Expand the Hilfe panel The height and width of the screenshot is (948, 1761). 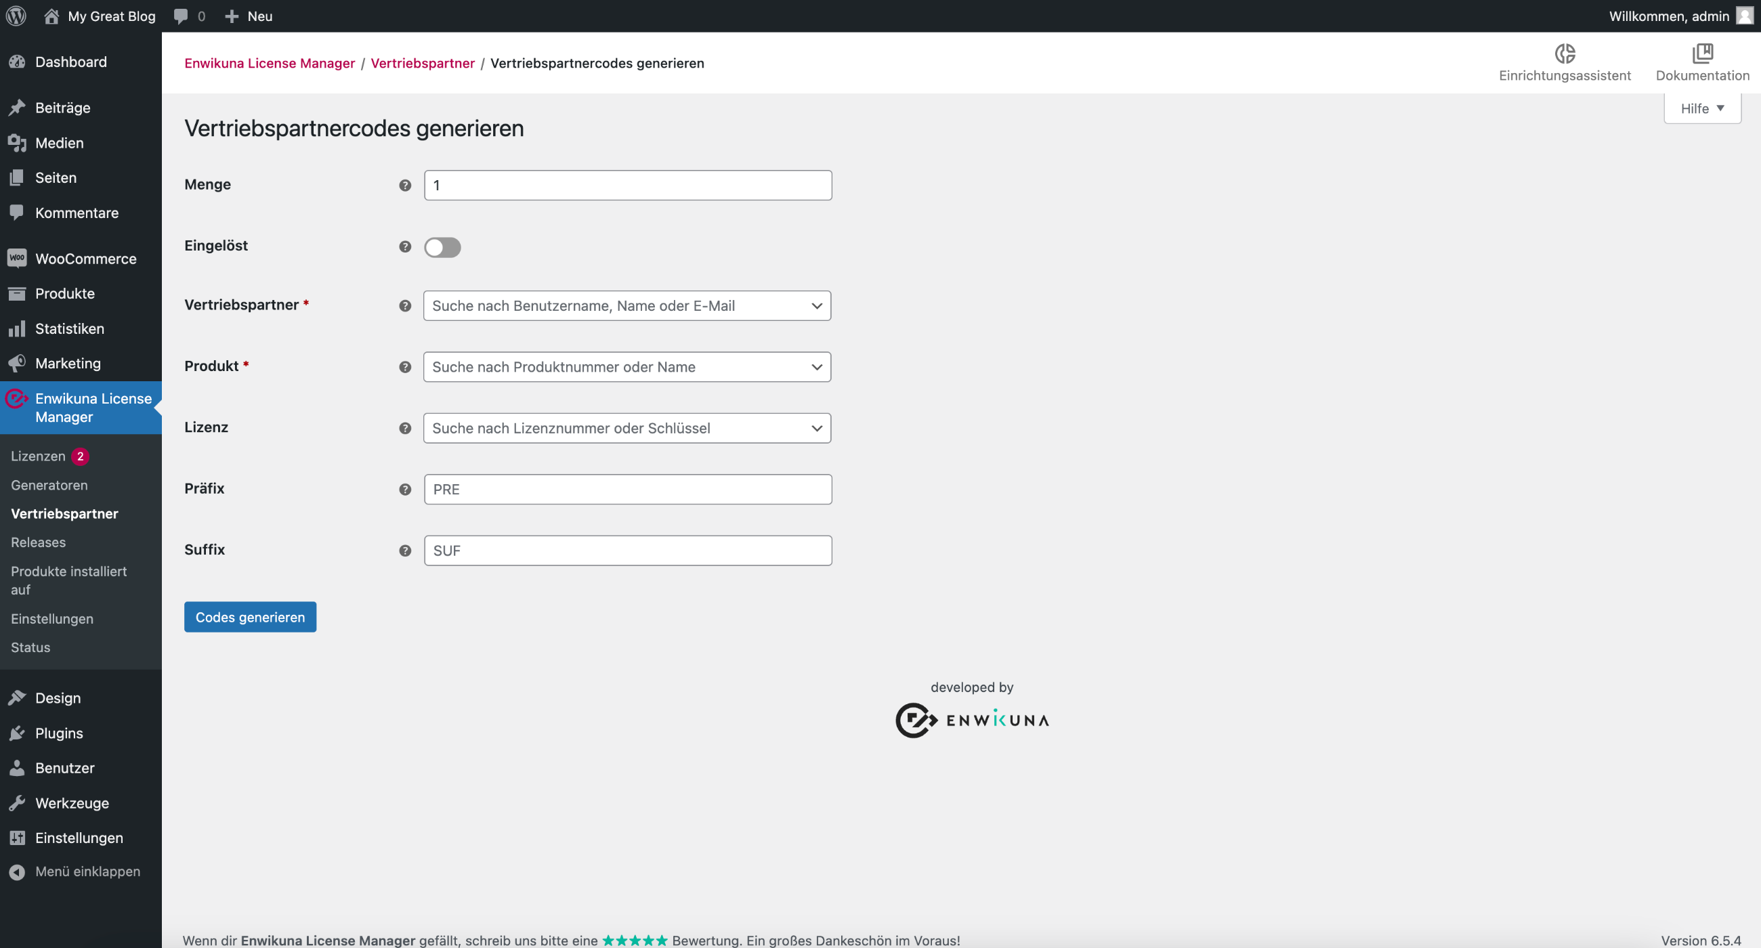tap(1702, 108)
